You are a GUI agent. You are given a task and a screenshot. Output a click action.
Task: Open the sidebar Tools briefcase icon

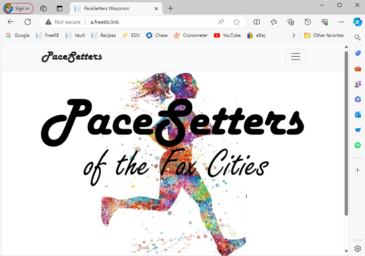tap(358, 69)
